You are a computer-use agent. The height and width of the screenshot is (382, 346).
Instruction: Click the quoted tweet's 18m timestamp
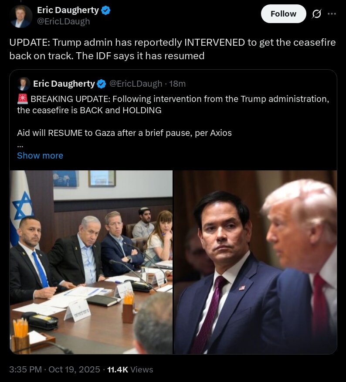pyautogui.click(x=177, y=84)
